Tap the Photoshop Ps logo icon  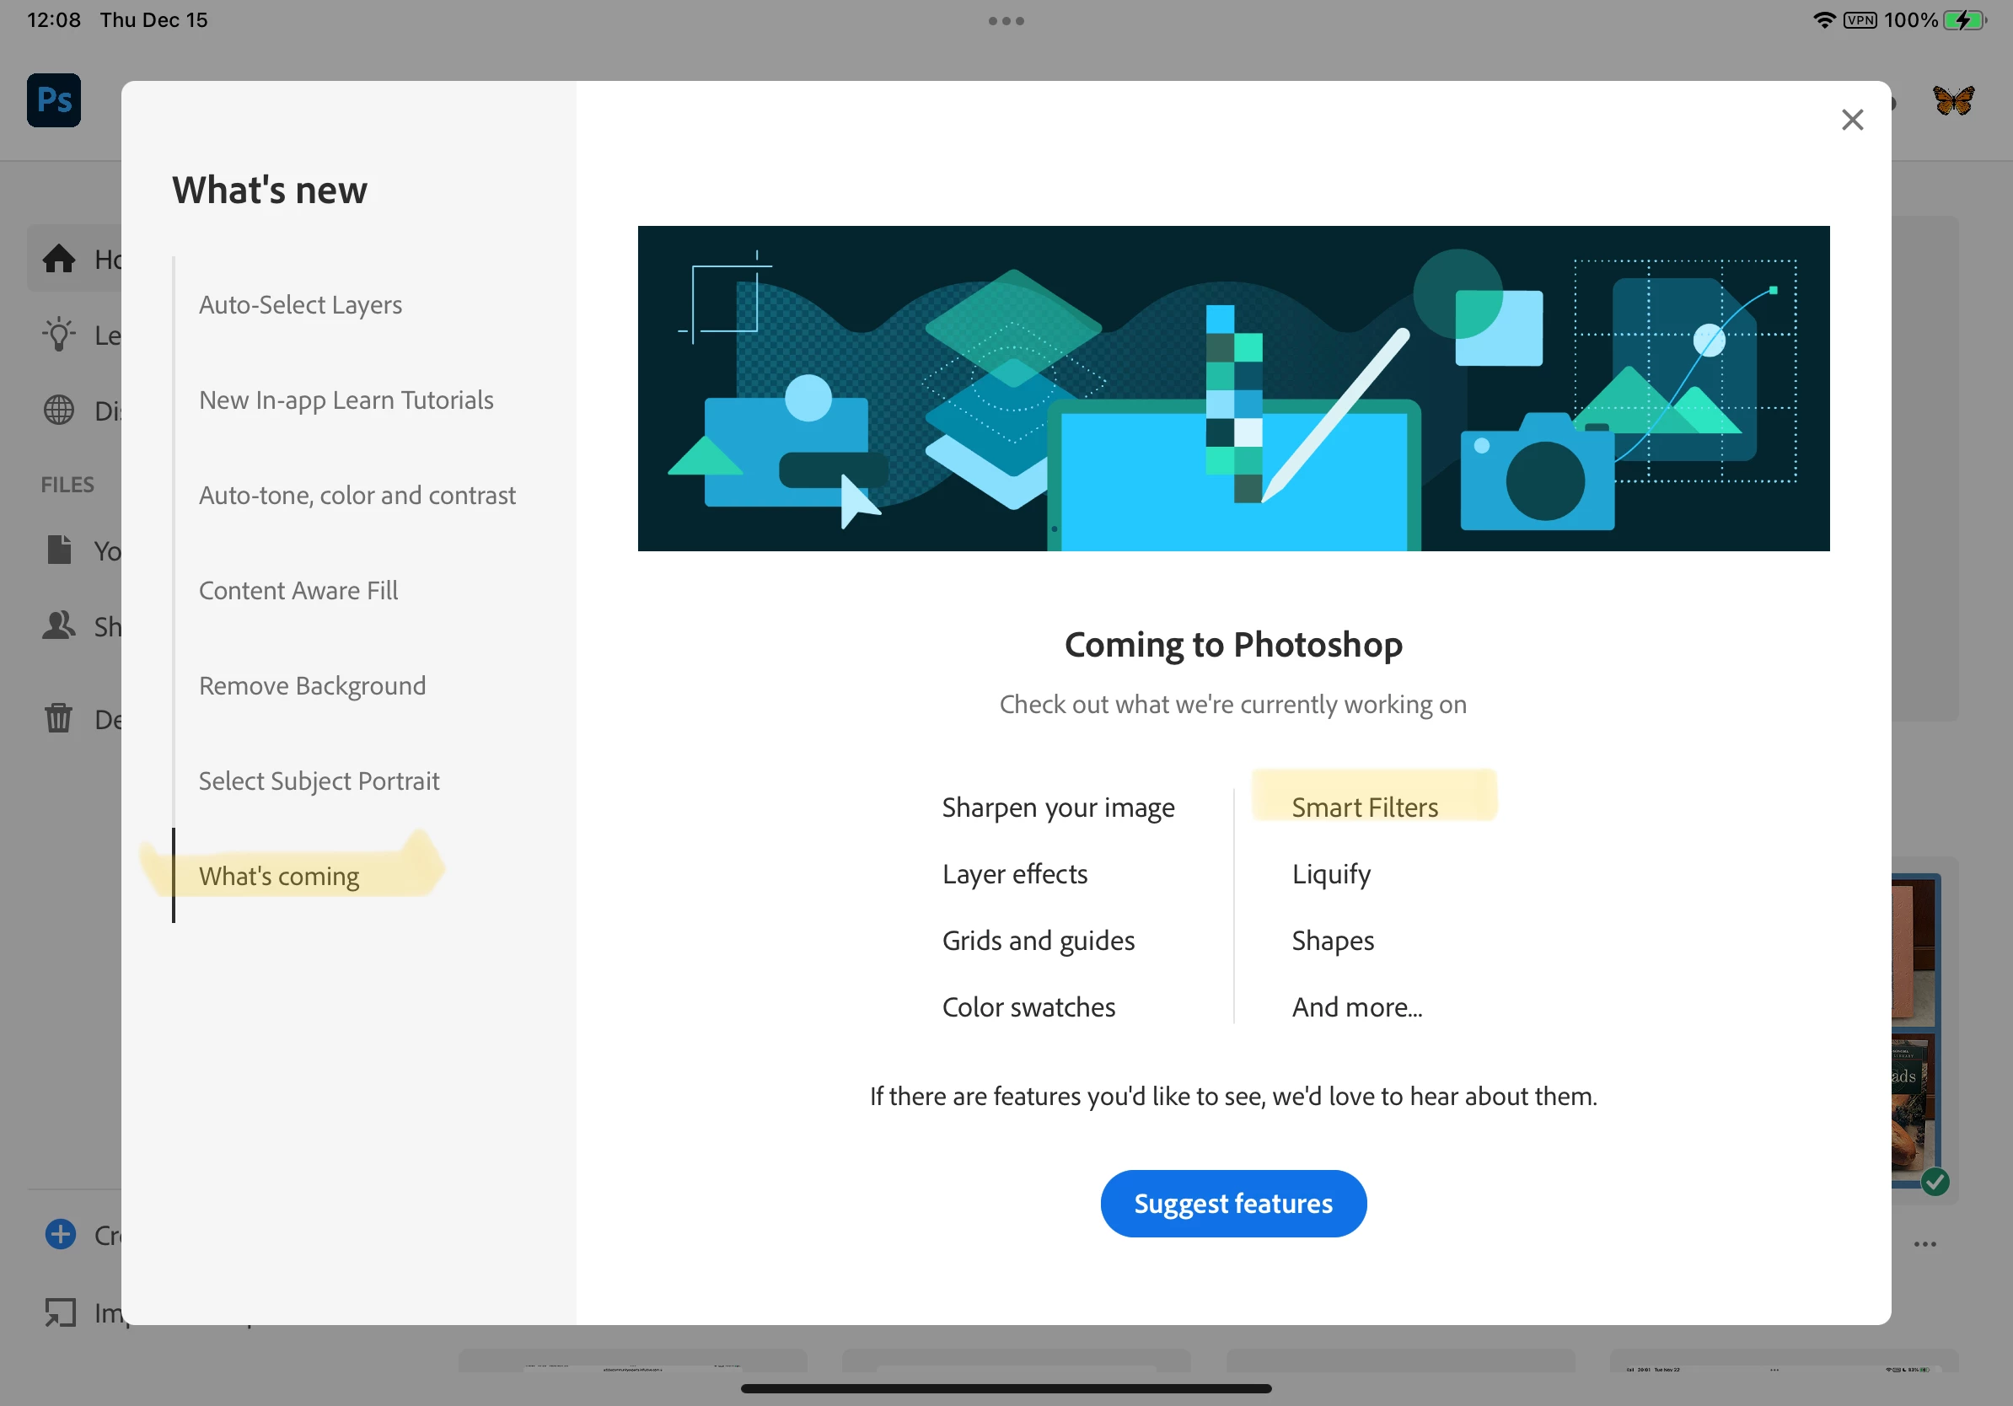coord(53,100)
